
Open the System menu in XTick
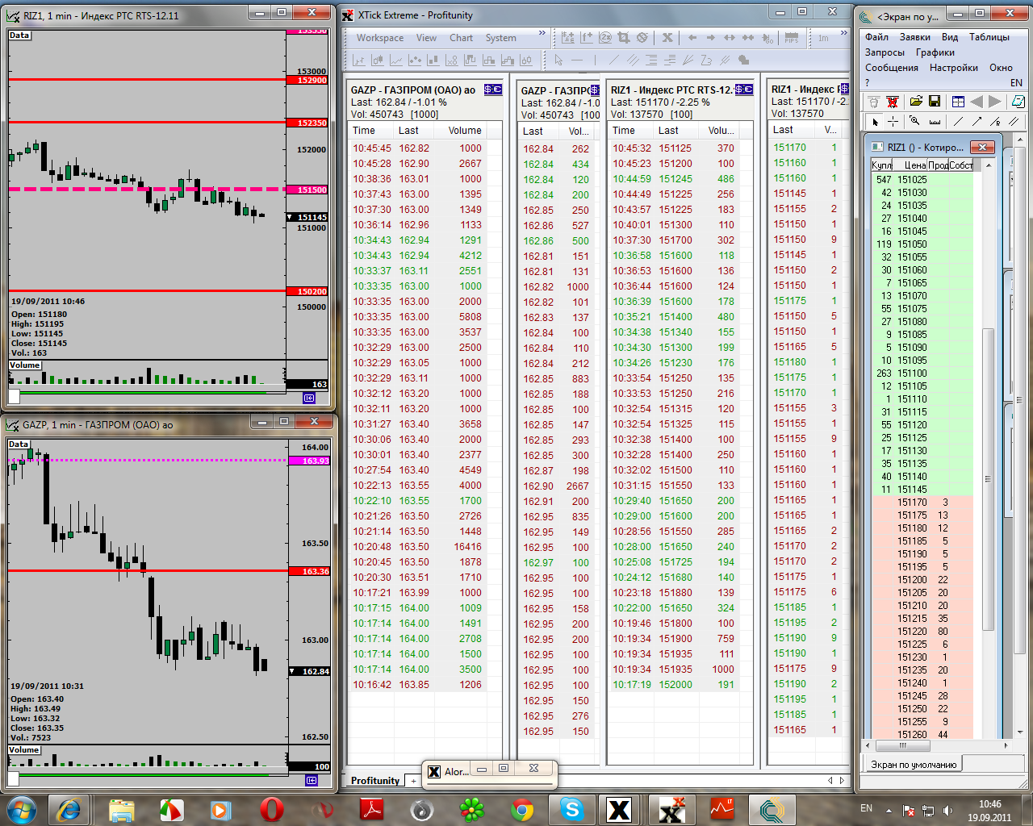[501, 38]
